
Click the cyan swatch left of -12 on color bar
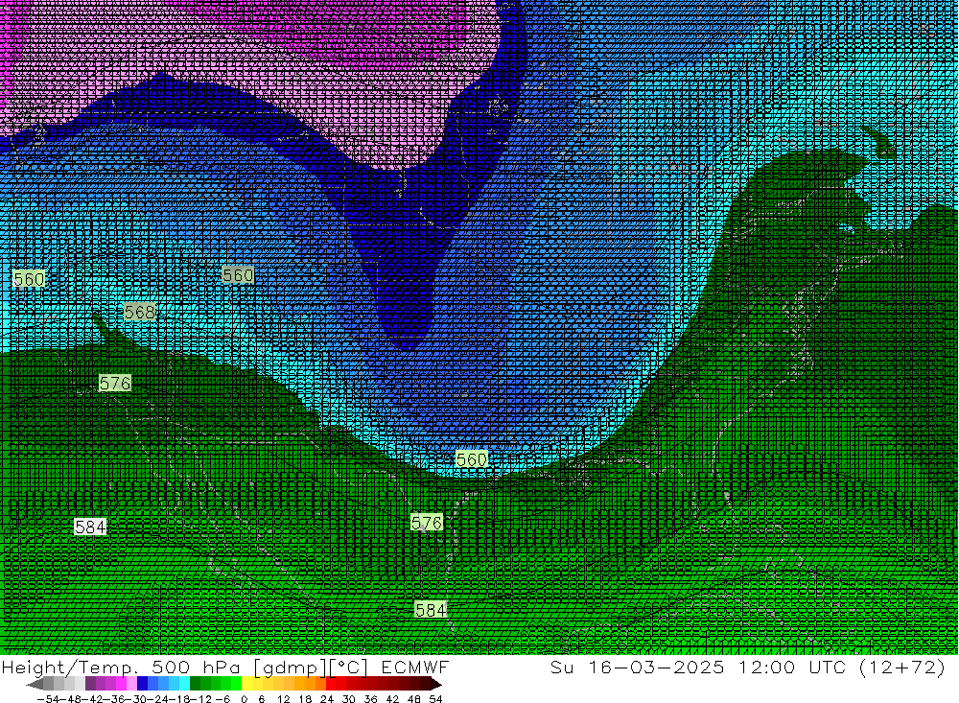184,684
